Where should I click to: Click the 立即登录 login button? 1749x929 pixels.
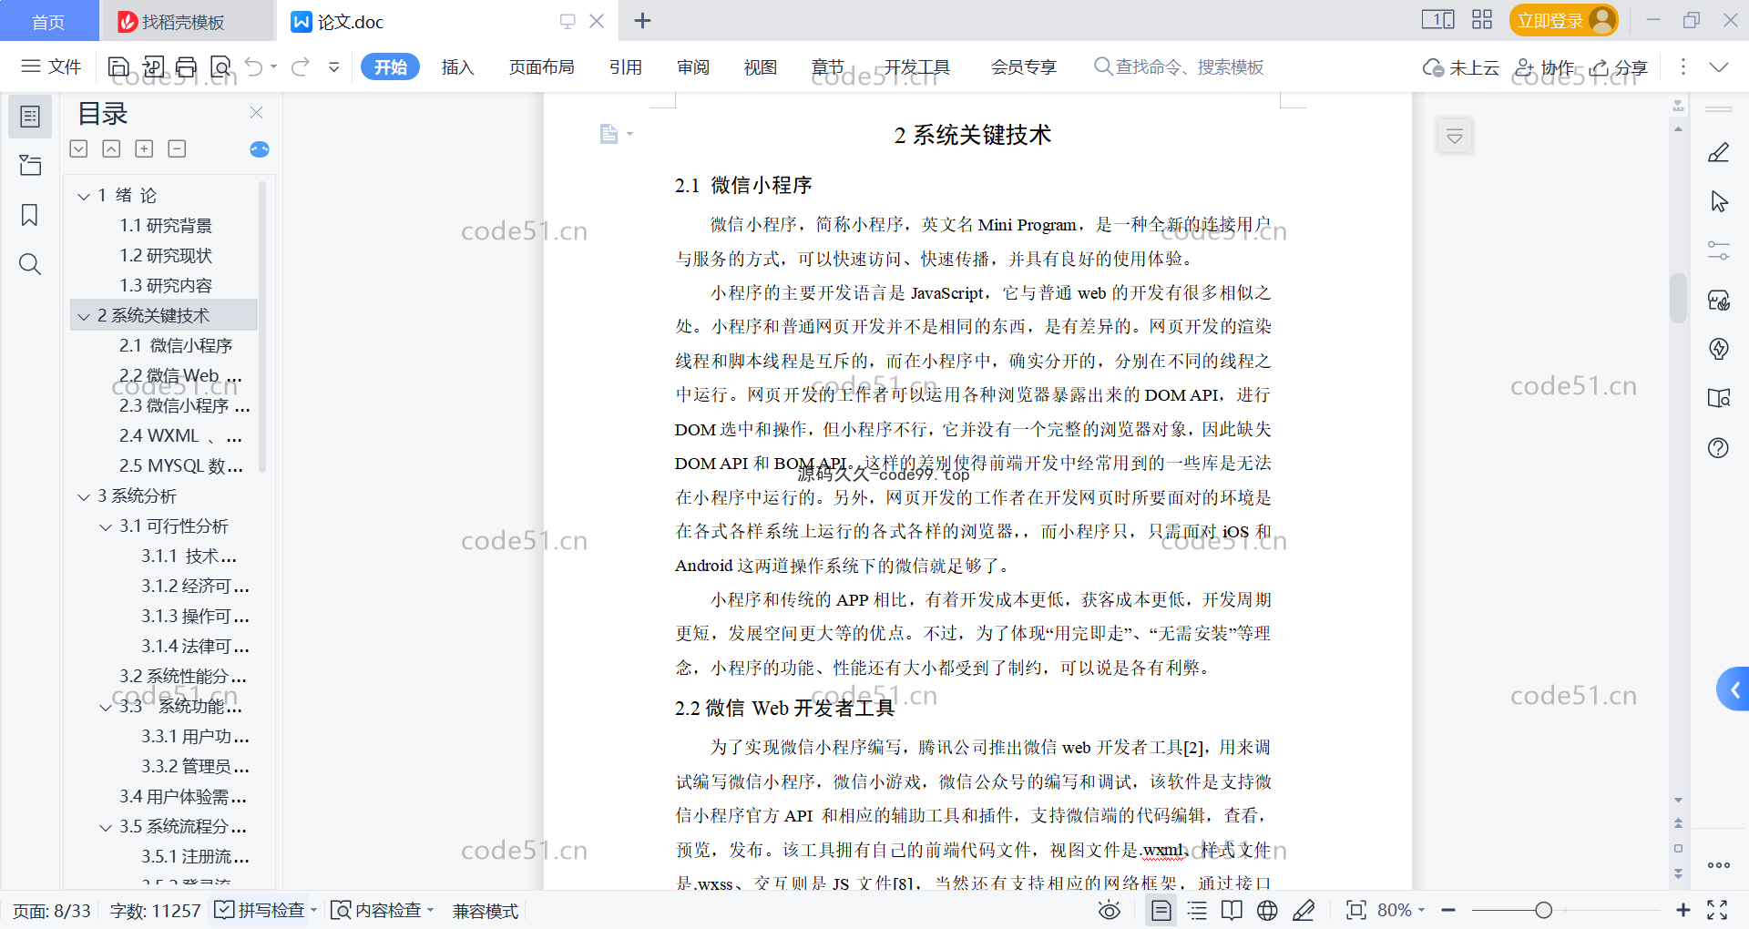[1563, 20]
